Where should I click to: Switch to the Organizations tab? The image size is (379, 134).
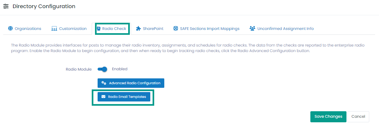(x=24, y=29)
